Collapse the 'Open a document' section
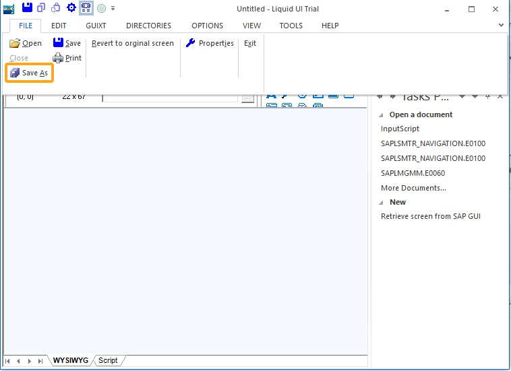 coord(381,115)
